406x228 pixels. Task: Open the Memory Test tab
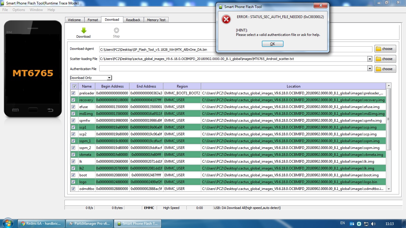(156, 20)
